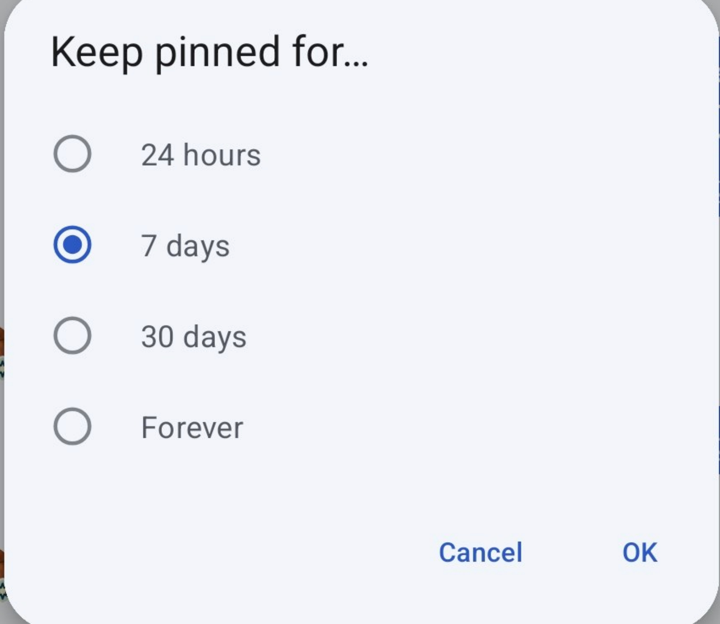Image resolution: width=720 pixels, height=624 pixels.
Task: Click the selected 7 days radio circle
Action: point(72,245)
